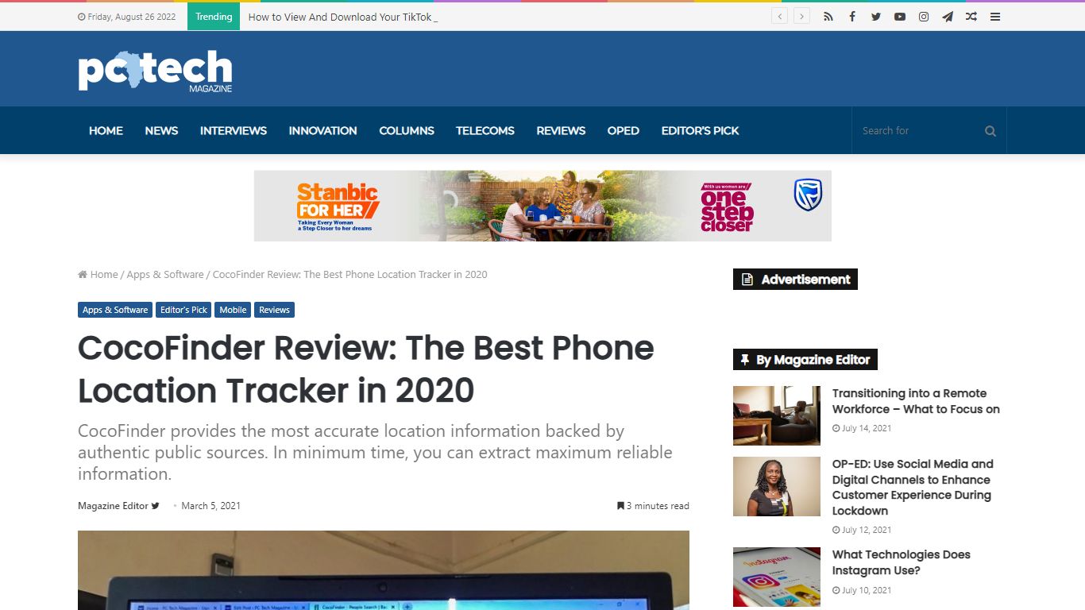Open the RSS feed icon
The image size is (1085, 610).
[828, 17]
